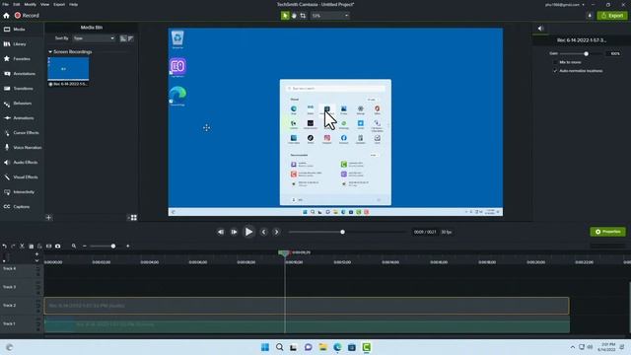The image size is (631, 355).
Task: Click the previous frame step-back button
Action: point(221,232)
